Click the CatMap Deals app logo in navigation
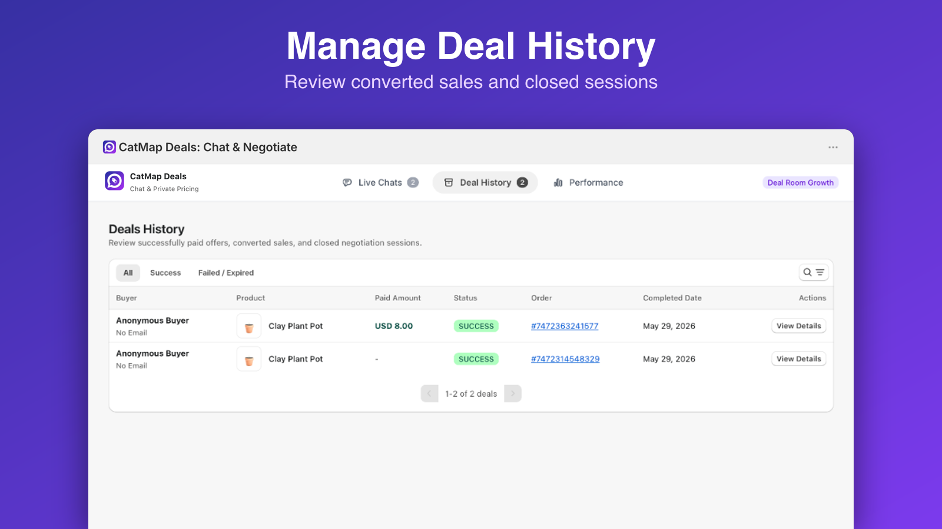The image size is (942, 529). pos(115,181)
